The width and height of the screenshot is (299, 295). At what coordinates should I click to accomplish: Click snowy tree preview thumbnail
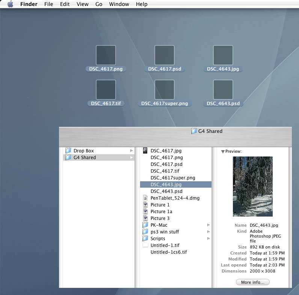253,187
